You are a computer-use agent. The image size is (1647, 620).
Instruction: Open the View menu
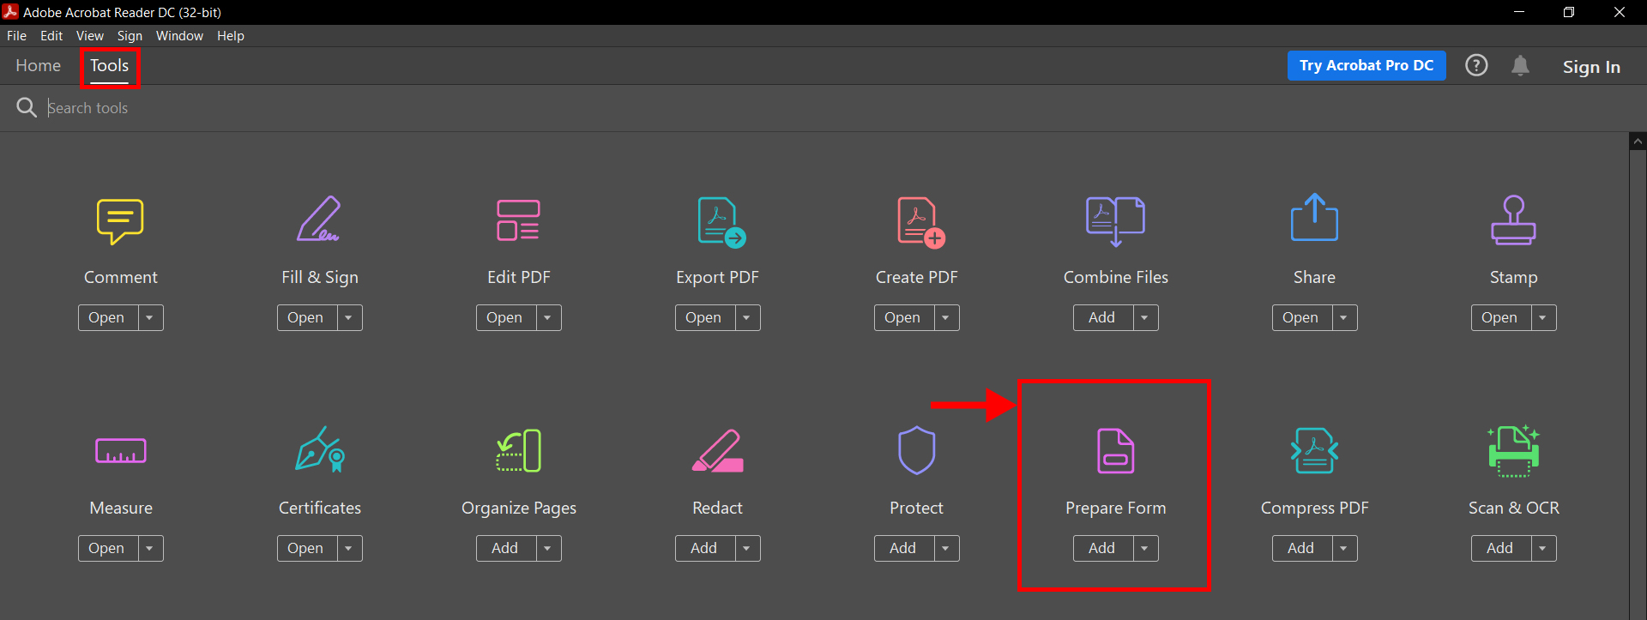(x=90, y=36)
